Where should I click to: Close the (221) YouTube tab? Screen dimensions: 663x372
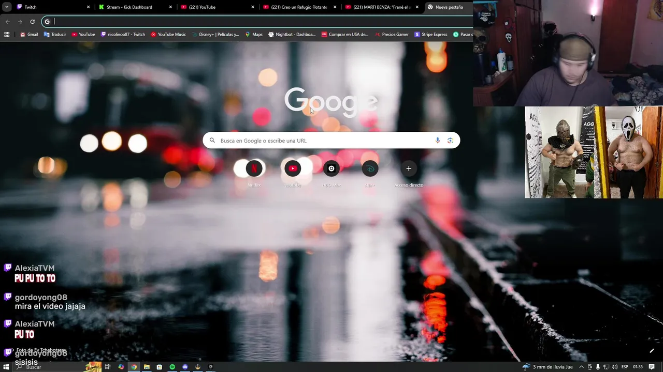click(253, 7)
